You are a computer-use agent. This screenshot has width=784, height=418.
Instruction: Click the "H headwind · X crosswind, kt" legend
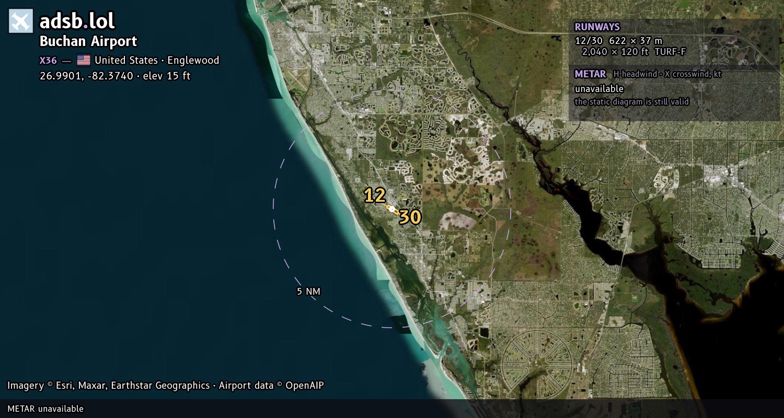point(667,74)
